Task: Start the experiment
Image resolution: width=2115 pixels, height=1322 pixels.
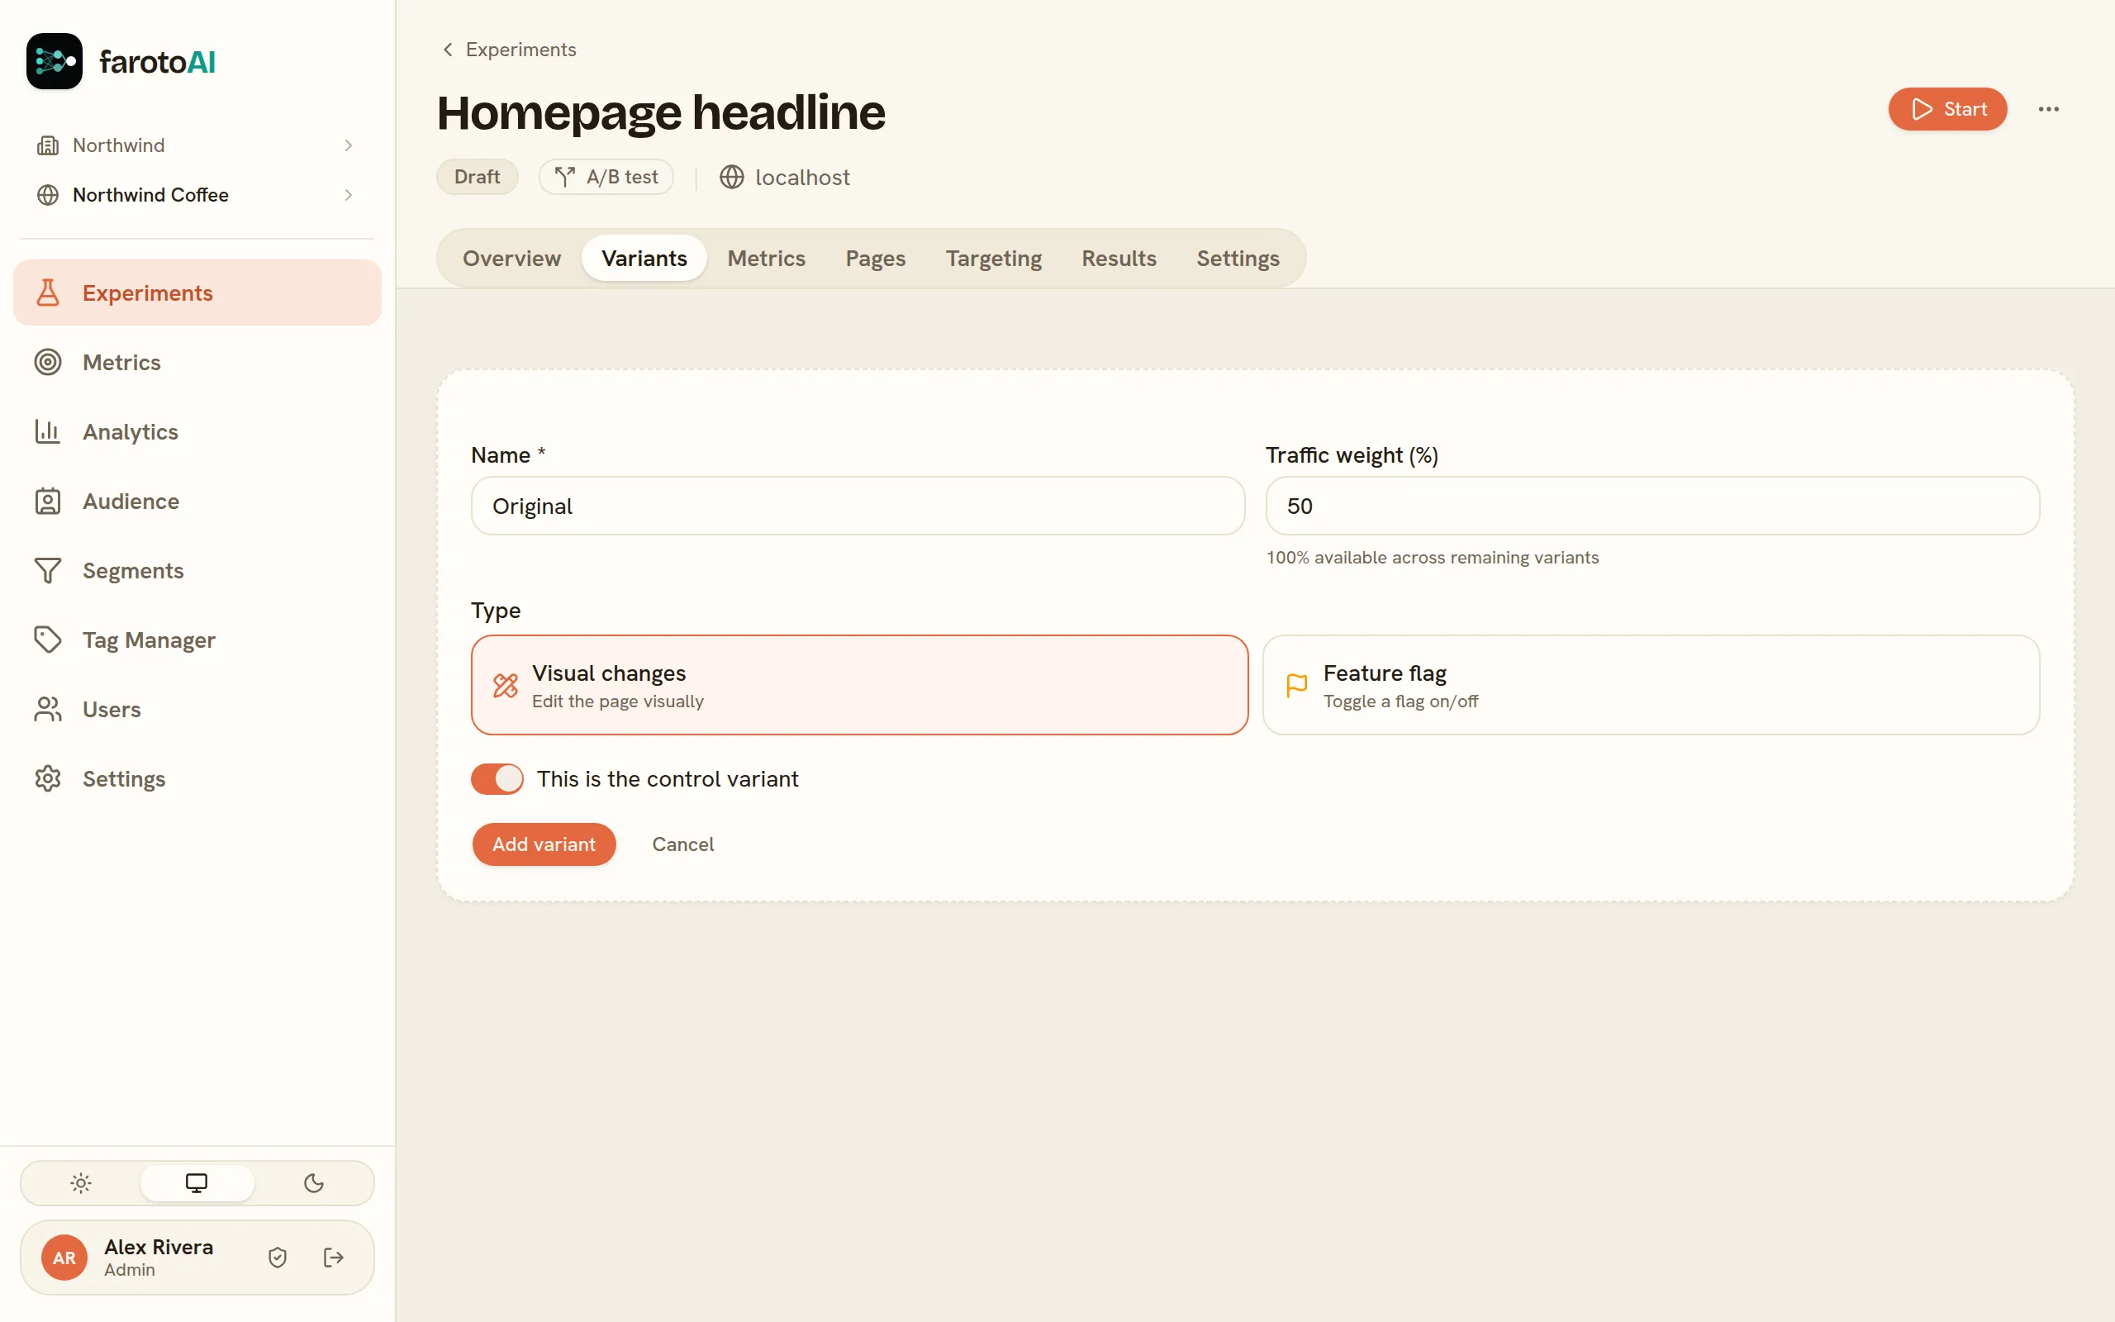Action: coord(1947,109)
